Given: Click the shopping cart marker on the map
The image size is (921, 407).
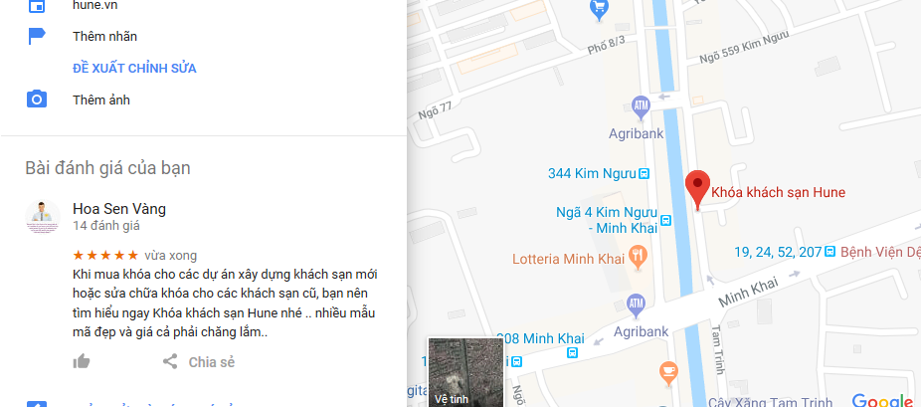Looking at the screenshot, I should point(599,10).
